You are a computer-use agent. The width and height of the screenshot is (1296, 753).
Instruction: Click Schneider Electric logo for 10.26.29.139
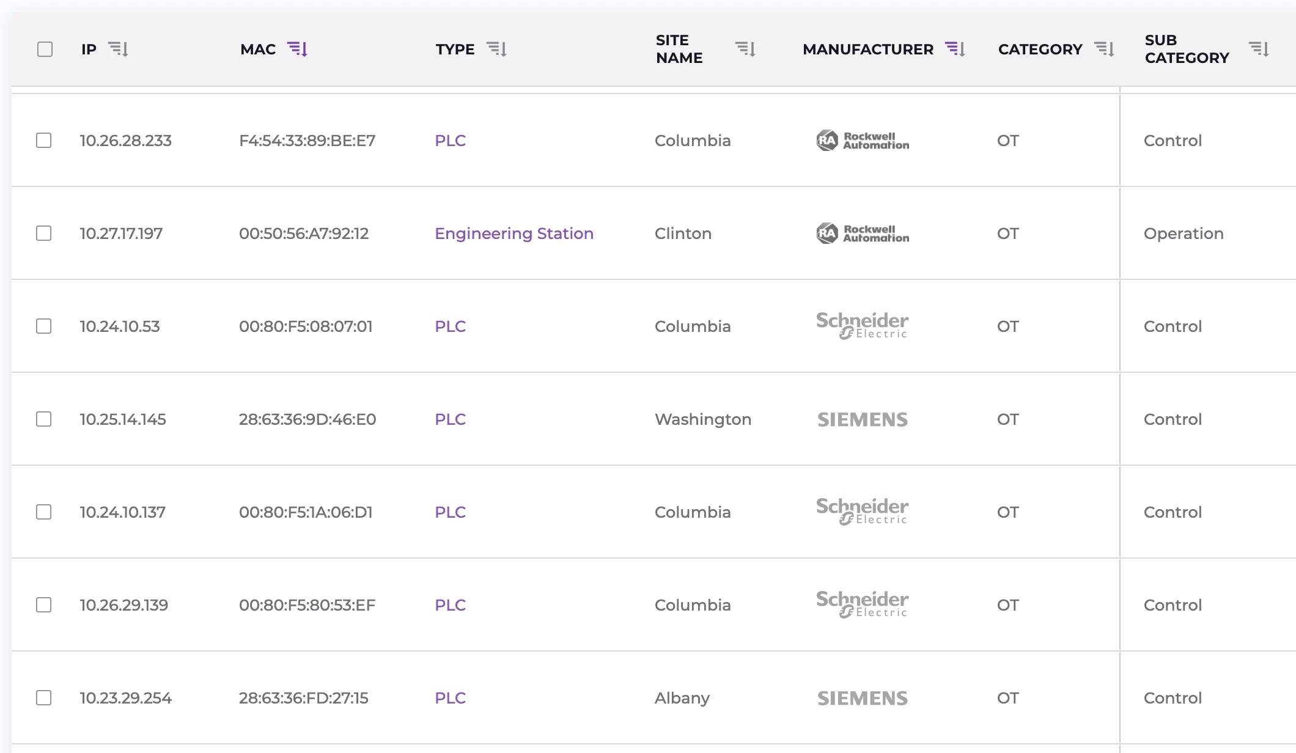tap(863, 604)
